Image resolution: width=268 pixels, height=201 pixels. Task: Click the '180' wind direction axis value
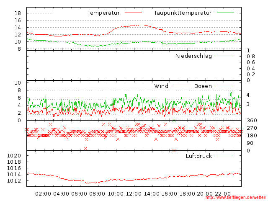[252, 136]
